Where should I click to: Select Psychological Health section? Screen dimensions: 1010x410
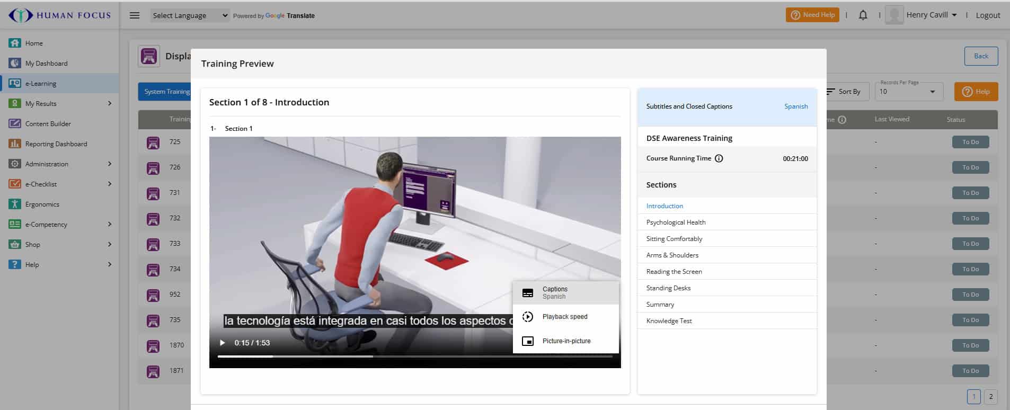point(676,222)
